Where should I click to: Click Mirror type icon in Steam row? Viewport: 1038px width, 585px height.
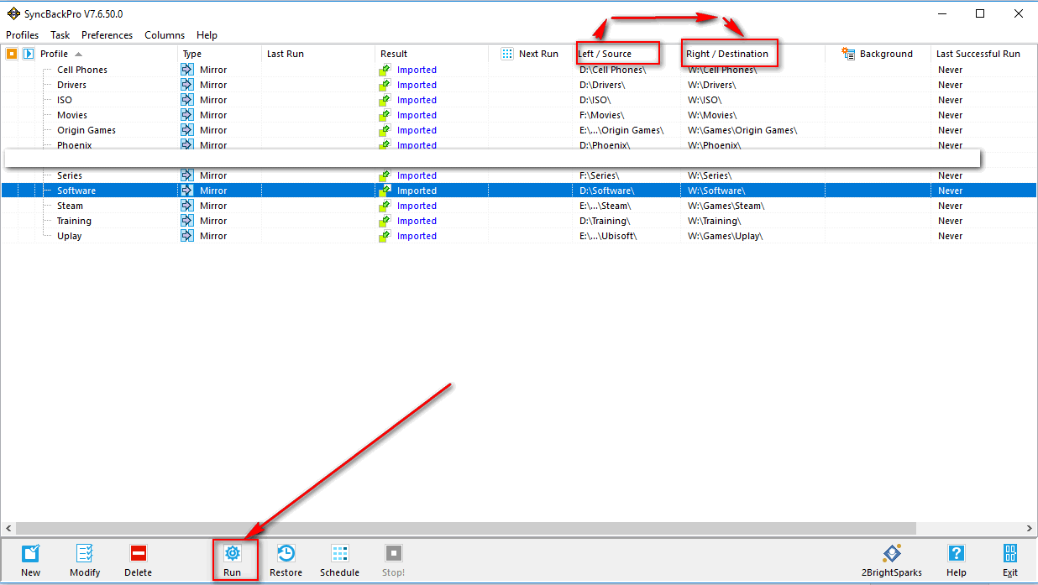click(187, 206)
